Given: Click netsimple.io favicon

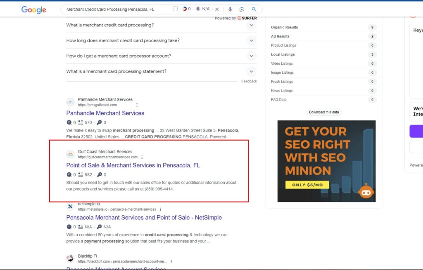Looking at the screenshot, I should click(70, 207).
